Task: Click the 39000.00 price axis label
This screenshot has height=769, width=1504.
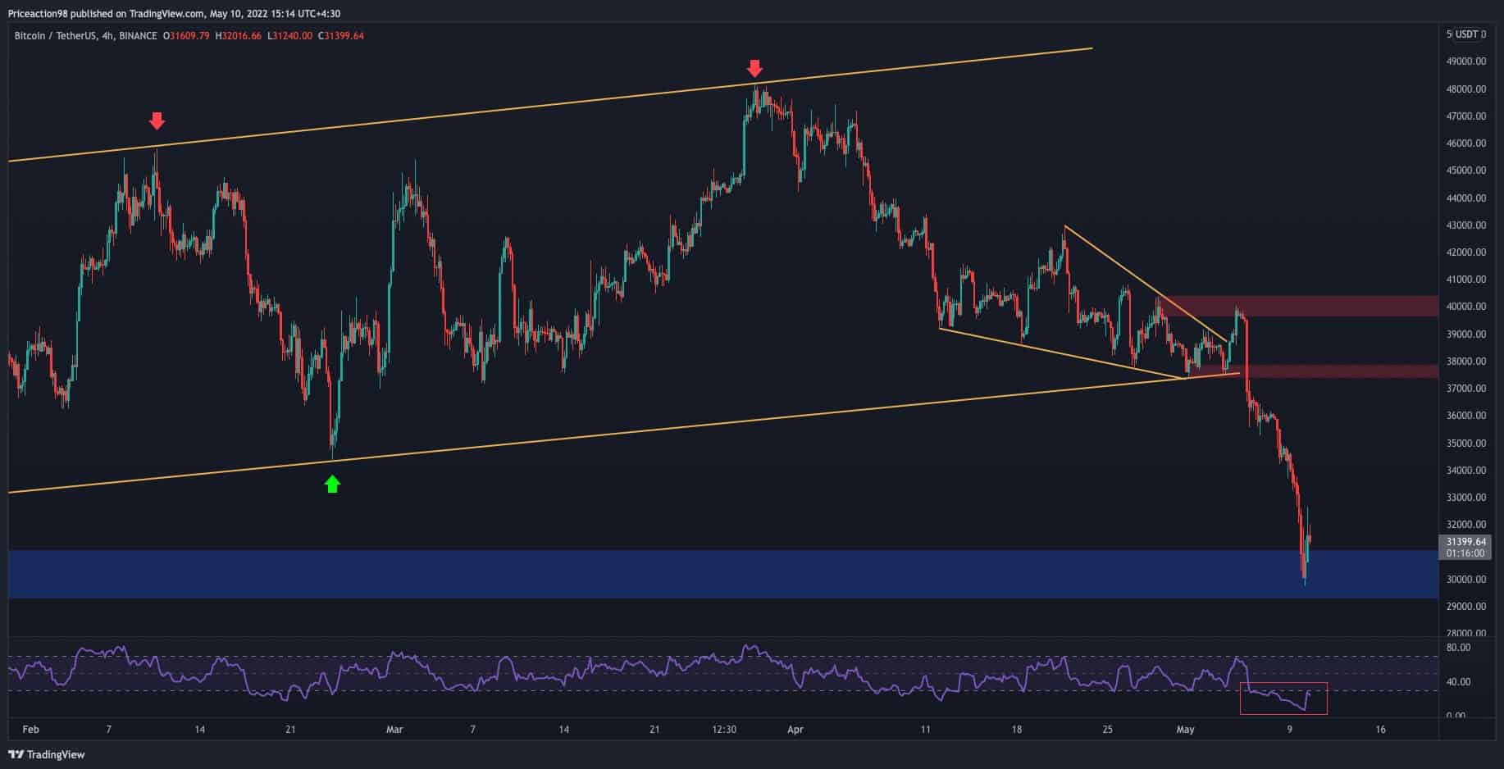Action: (x=1466, y=334)
